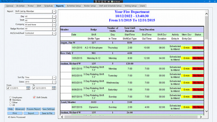Click first debug toolbar icon beside Hot Reload
The height and width of the screenshot is (122, 217).
point(96,2)
